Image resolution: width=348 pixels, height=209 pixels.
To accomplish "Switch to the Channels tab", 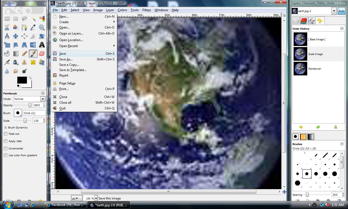I will [304, 21].
